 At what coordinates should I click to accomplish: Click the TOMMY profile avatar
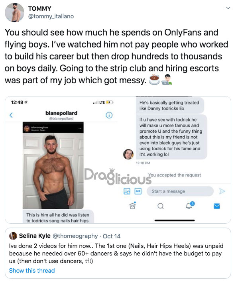tap(14, 12)
